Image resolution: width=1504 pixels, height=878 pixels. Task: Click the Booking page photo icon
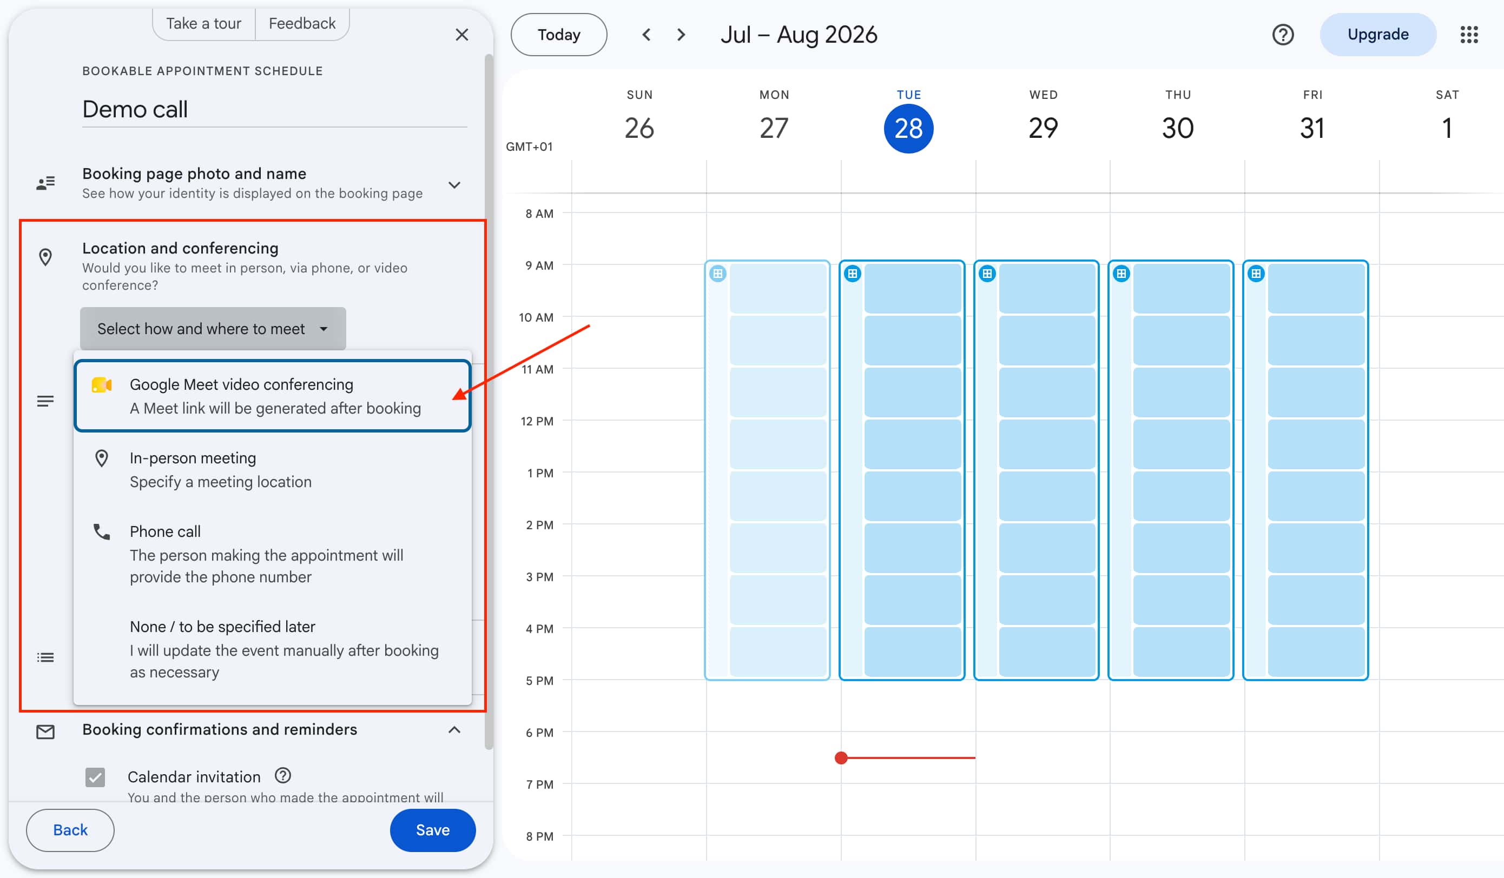click(45, 183)
